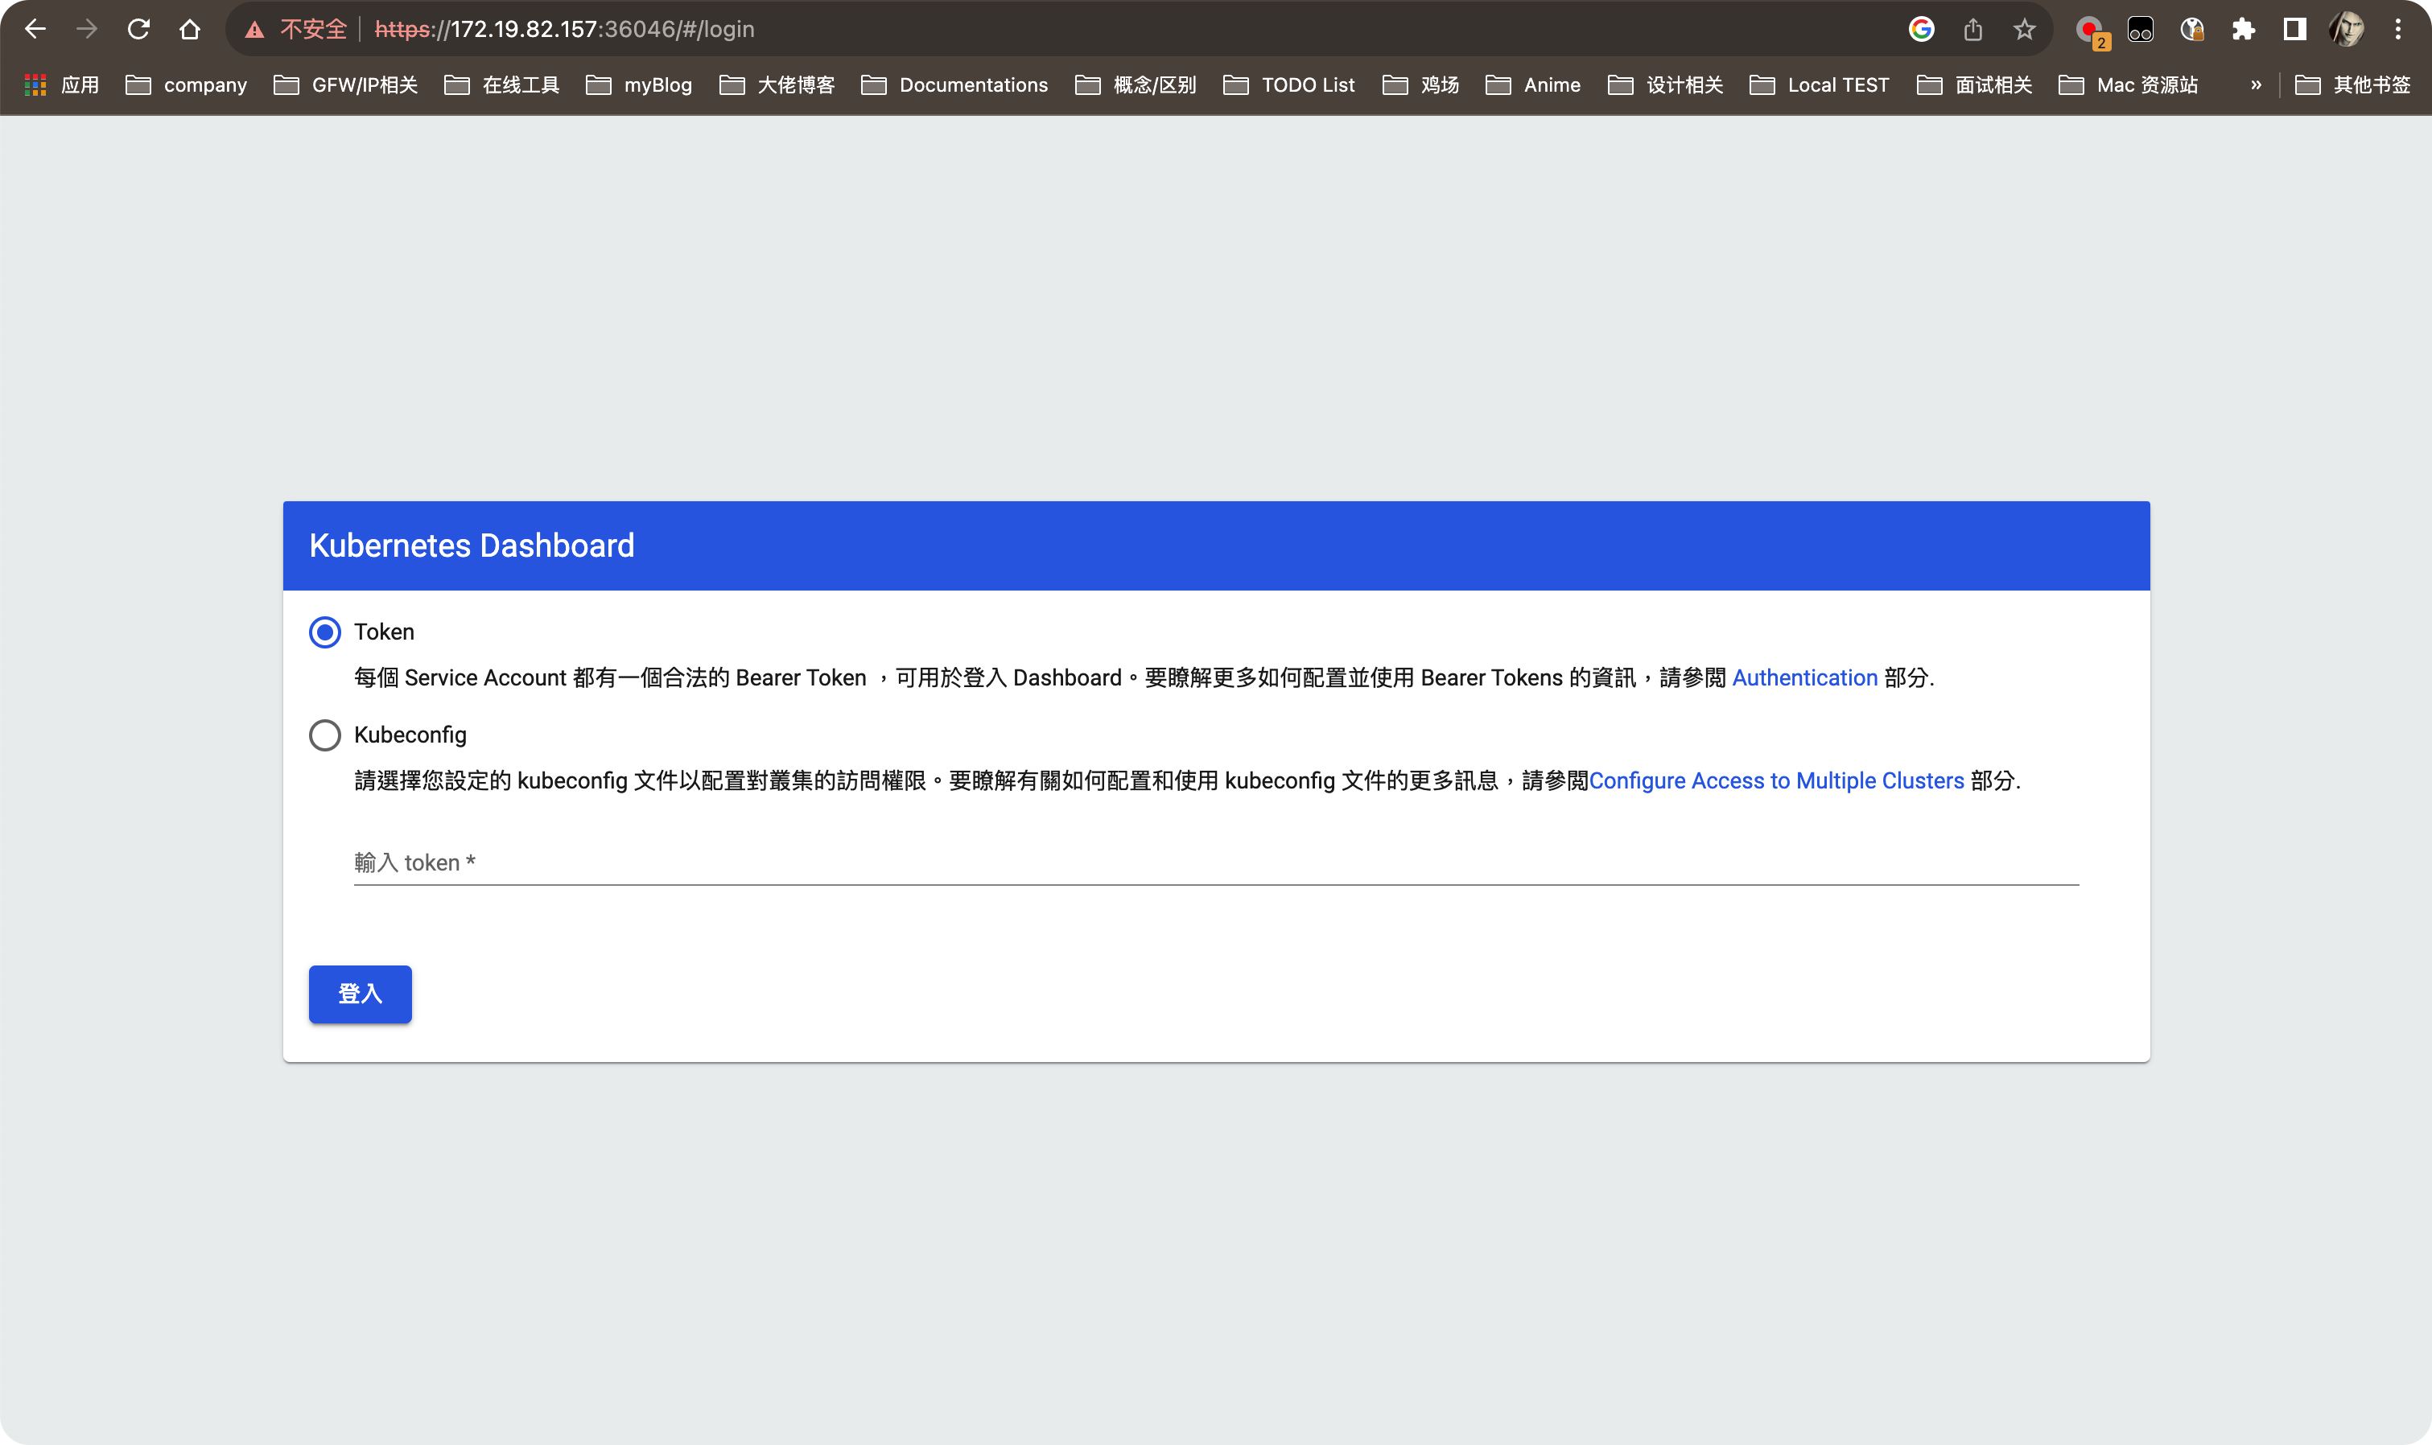2432x1445 pixels.
Task: Open the 鸡场 bookmarks folder
Action: pos(1420,84)
